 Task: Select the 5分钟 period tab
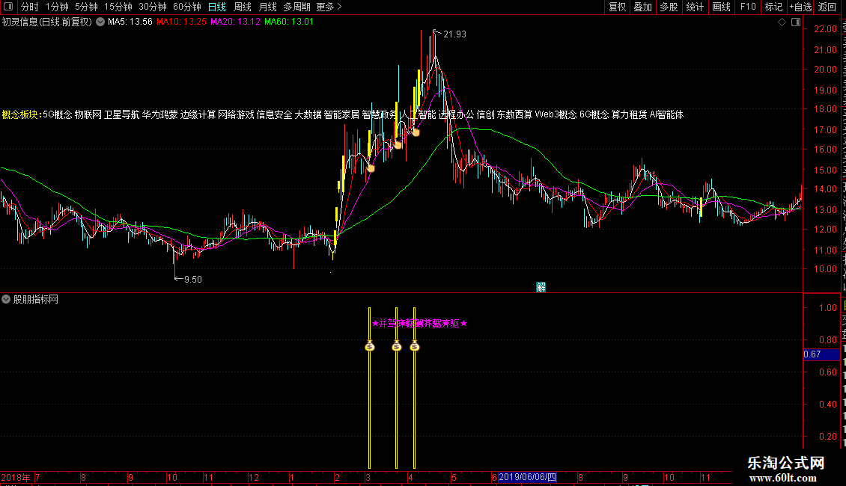click(x=86, y=7)
